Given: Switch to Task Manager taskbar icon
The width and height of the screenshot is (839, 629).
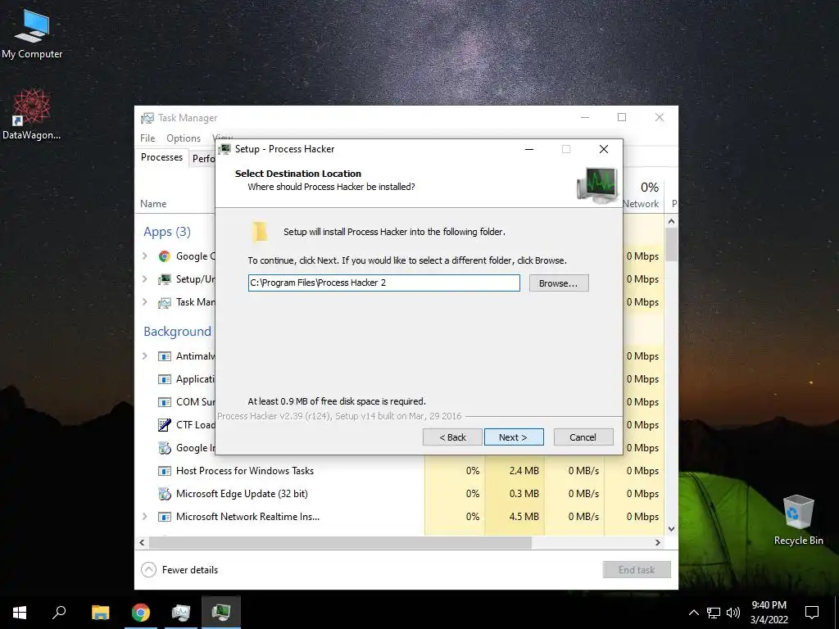Looking at the screenshot, I should 181,613.
